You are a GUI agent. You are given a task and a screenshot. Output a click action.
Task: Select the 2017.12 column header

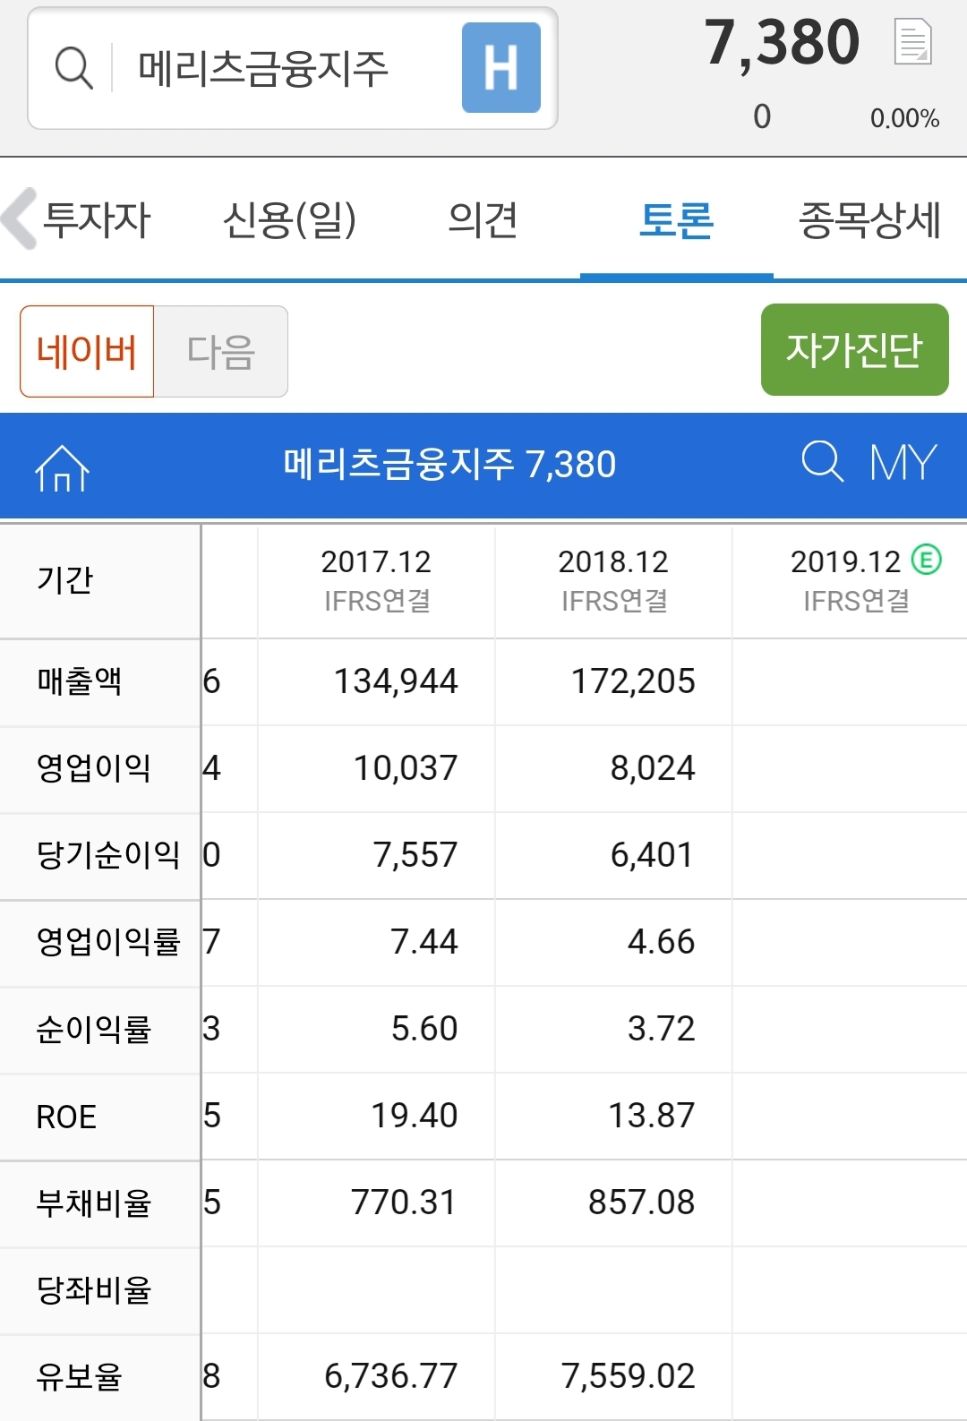click(x=376, y=580)
